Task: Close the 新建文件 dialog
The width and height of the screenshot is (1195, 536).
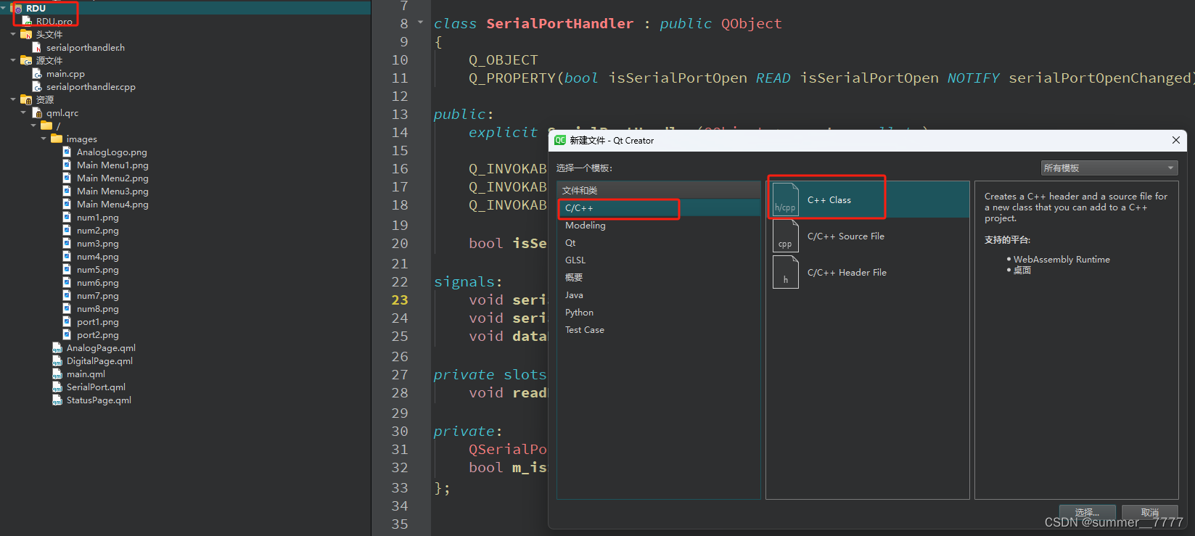Action: 1175,140
